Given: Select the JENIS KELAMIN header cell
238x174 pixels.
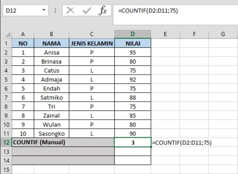Looking at the screenshot, I should [x=92, y=43].
